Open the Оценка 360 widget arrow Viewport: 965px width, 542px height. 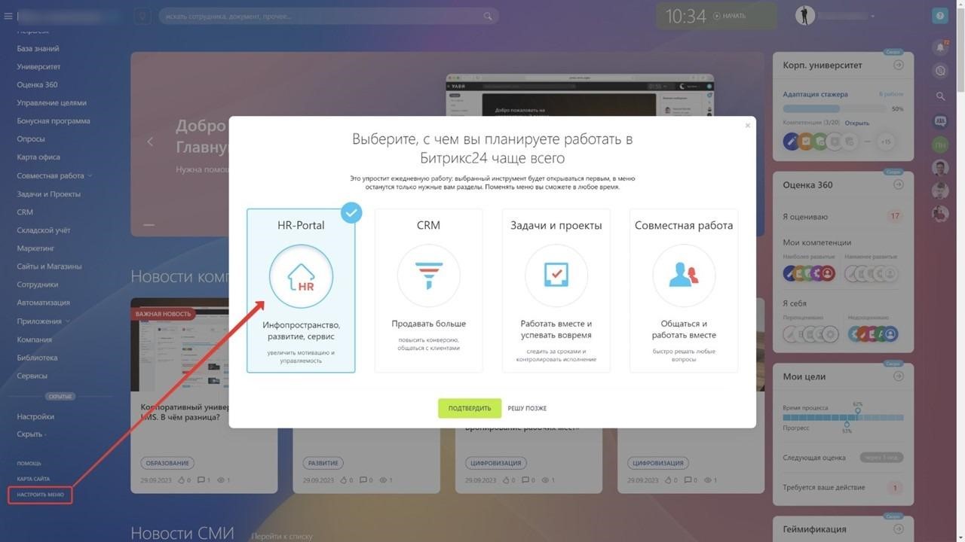click(x=898, y=184)
